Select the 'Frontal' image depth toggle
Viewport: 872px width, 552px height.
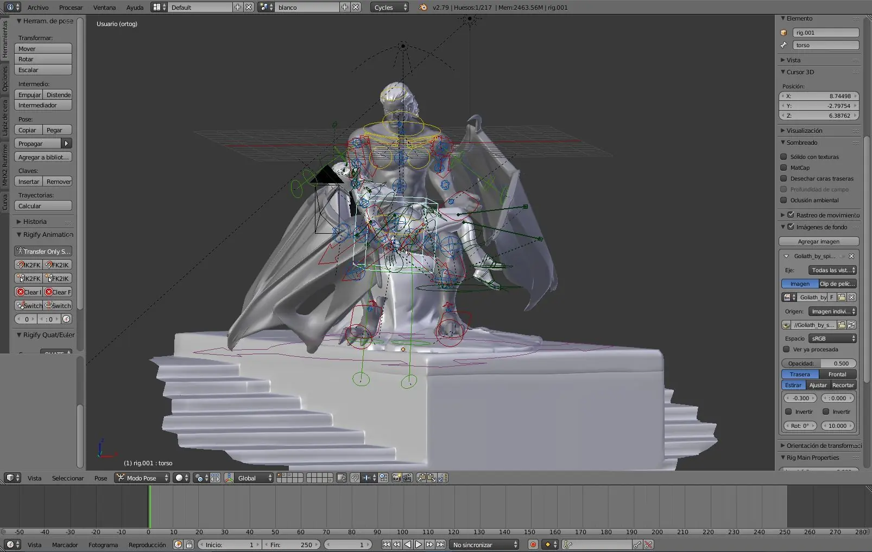(837, 374)
